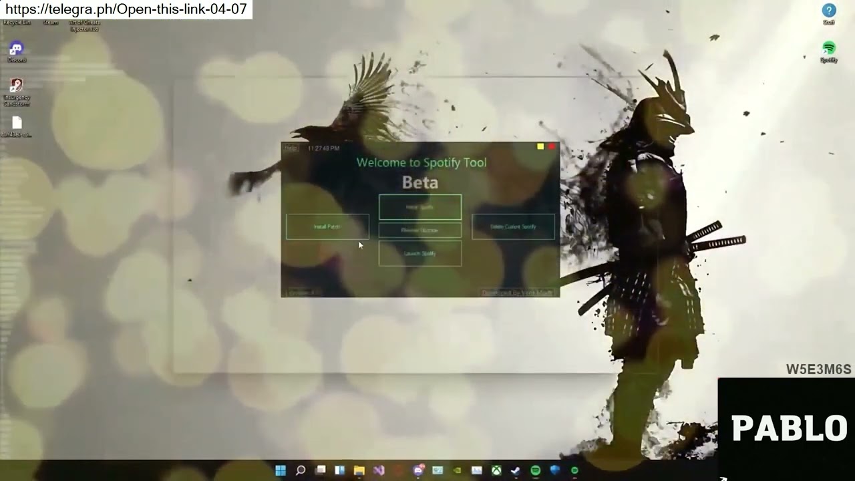Open the NVIDIA app in the taskbar
Screen dimensions: 855x481
[x=457, y=470]
